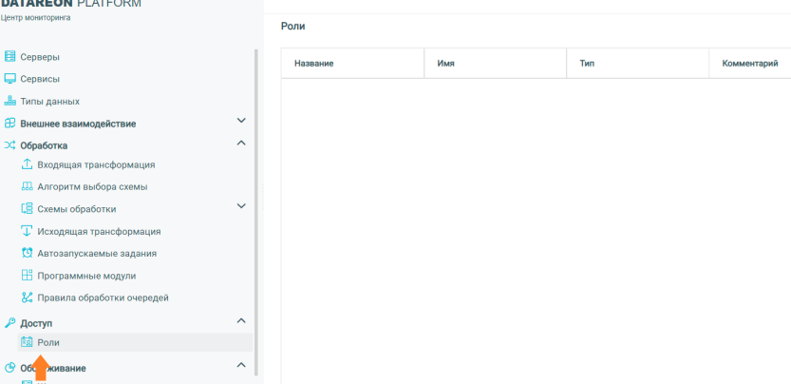This screenshot has width=791, height=384.
Task: Click the Комментарий column header
Action: point(749,64)
